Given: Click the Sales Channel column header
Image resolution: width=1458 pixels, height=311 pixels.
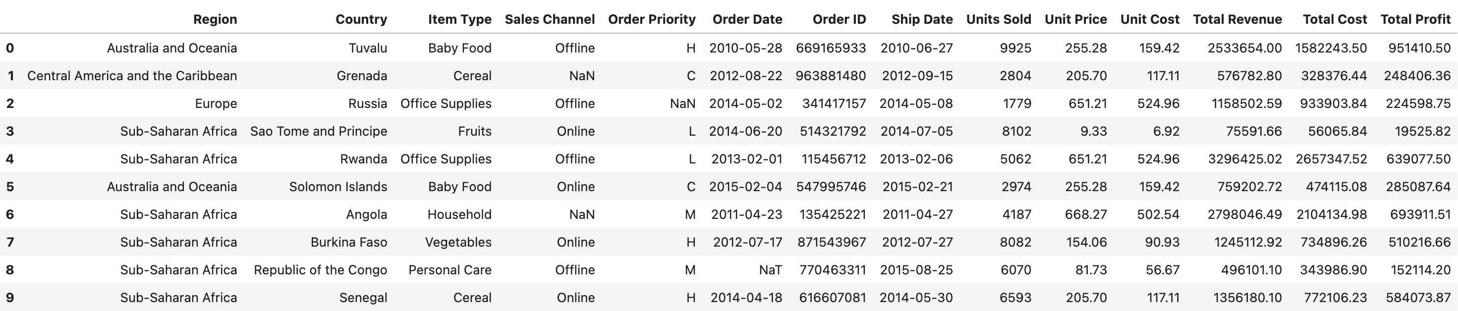Looking at the screenshot, I should 550,19.
